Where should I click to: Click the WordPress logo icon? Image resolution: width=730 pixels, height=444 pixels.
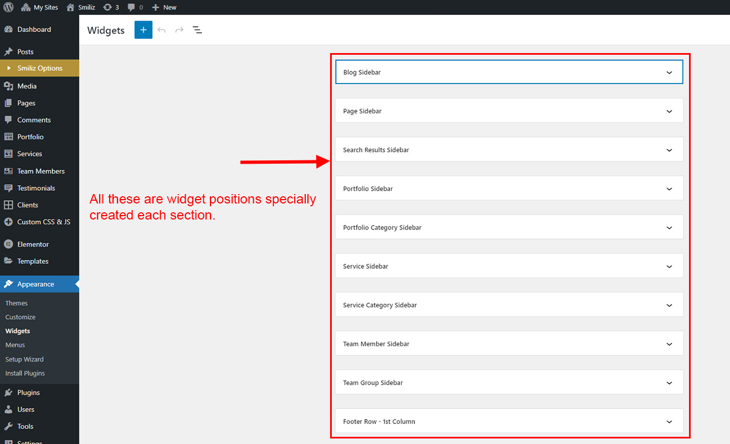pyautogui.click(x=8, y=7)
